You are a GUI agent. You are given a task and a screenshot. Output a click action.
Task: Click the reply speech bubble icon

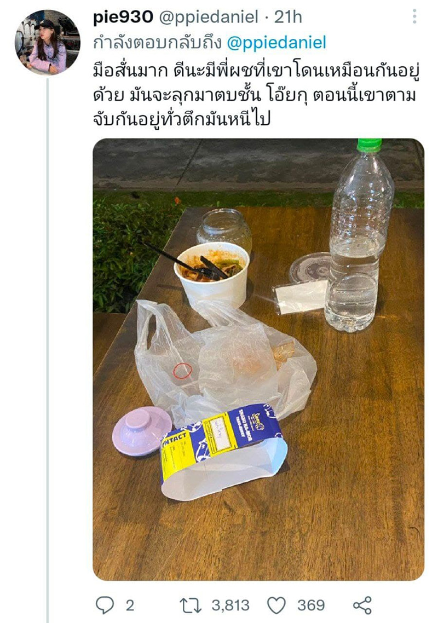point(105,605)
